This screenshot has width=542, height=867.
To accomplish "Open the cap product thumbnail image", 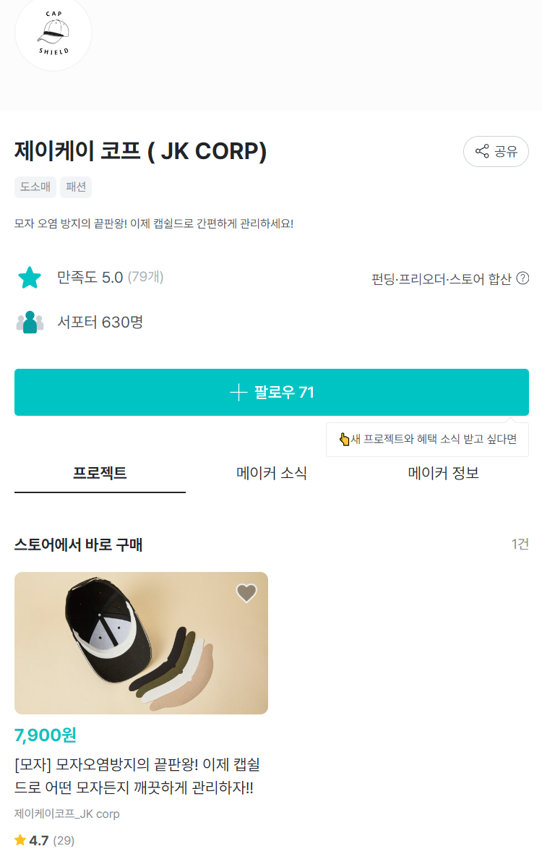I will point(141,643).
